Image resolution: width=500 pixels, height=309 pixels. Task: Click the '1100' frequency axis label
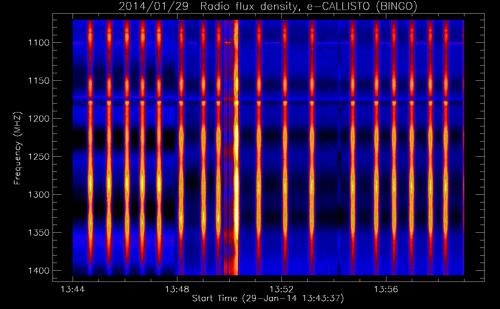39,43
